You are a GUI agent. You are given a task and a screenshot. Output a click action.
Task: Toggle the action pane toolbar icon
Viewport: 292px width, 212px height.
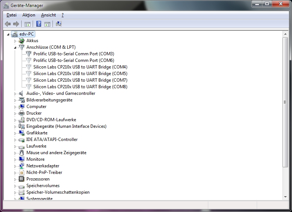47,24
